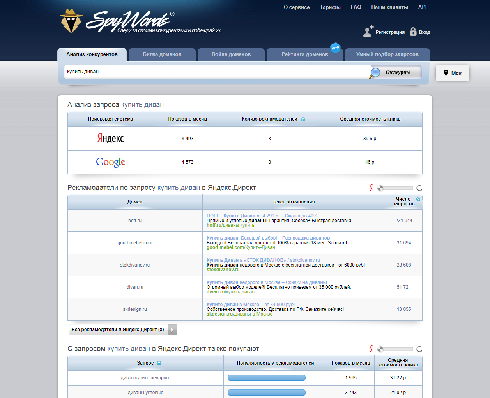490x398 pixels.
Task: Click the Регистрация link
Action: click(x=390, y=32)
